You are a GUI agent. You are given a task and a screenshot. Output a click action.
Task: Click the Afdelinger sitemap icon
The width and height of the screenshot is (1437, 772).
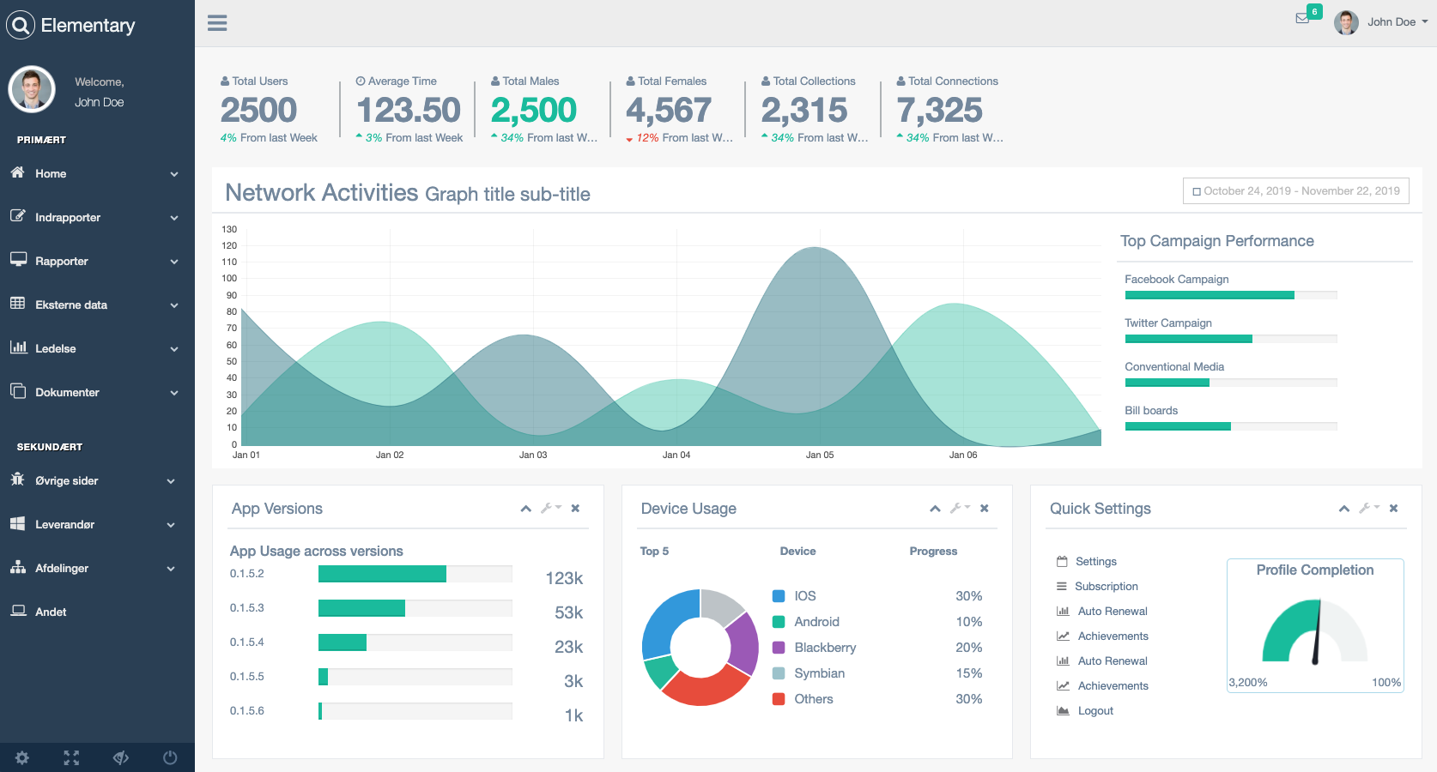click(18, 567)
